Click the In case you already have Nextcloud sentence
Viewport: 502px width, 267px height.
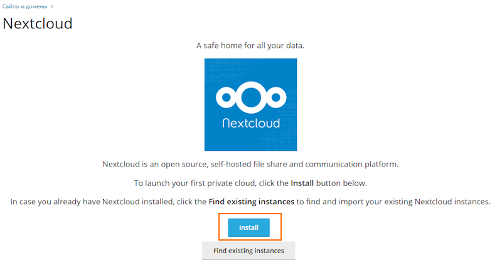coord(250,202)
